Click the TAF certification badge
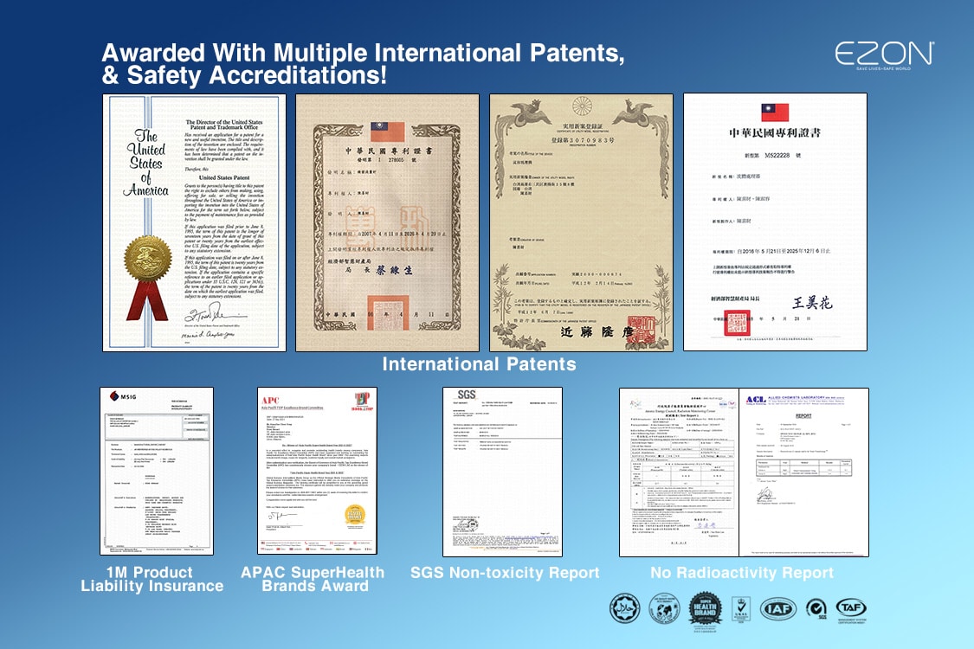The width and height of the screenshot is (974, 649). pyautogui.click(x=851, y=609)
